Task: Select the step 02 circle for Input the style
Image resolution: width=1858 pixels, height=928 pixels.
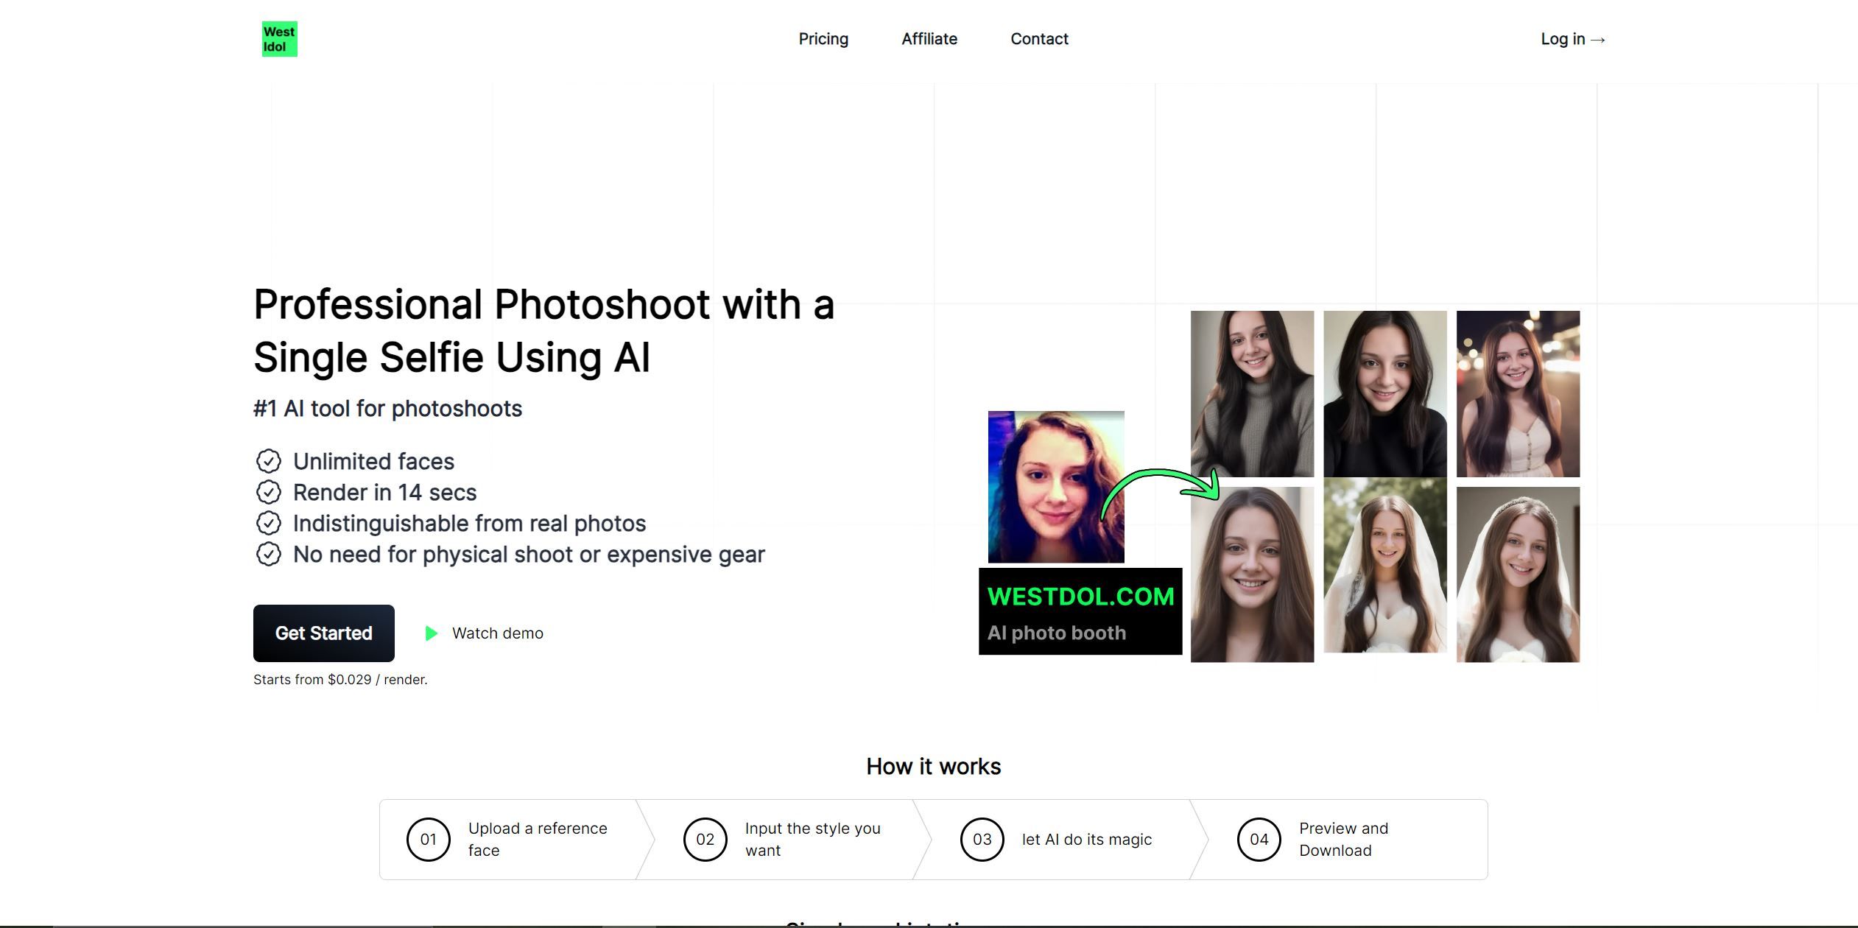Action: pyautogui.click(x=704, y=839)
